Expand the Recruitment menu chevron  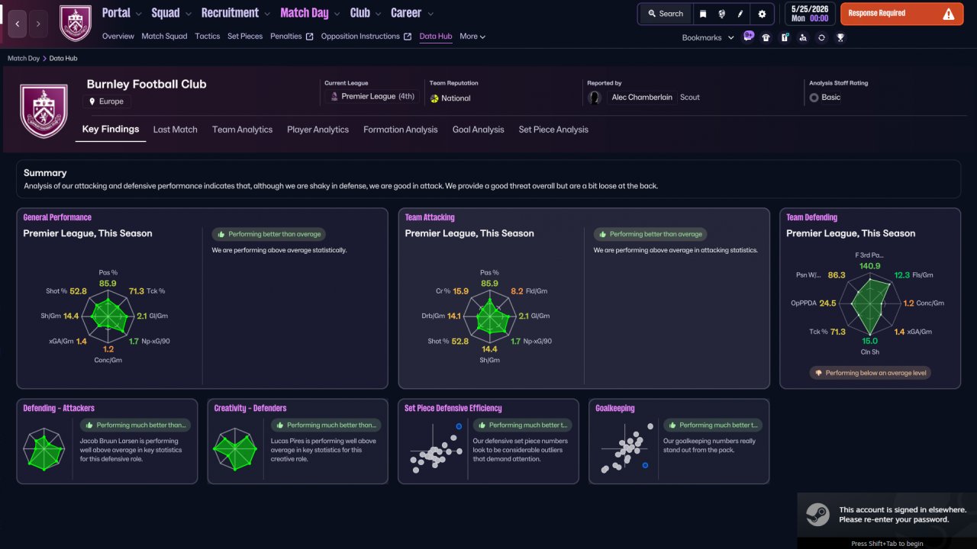point(266,14)
